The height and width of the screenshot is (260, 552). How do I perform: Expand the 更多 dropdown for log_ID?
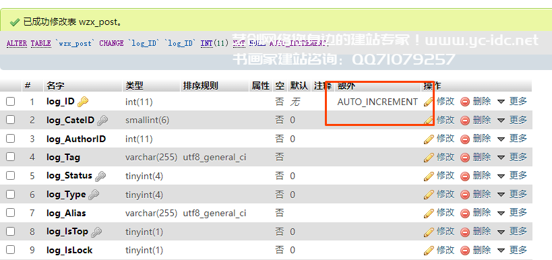coord(512,102)
